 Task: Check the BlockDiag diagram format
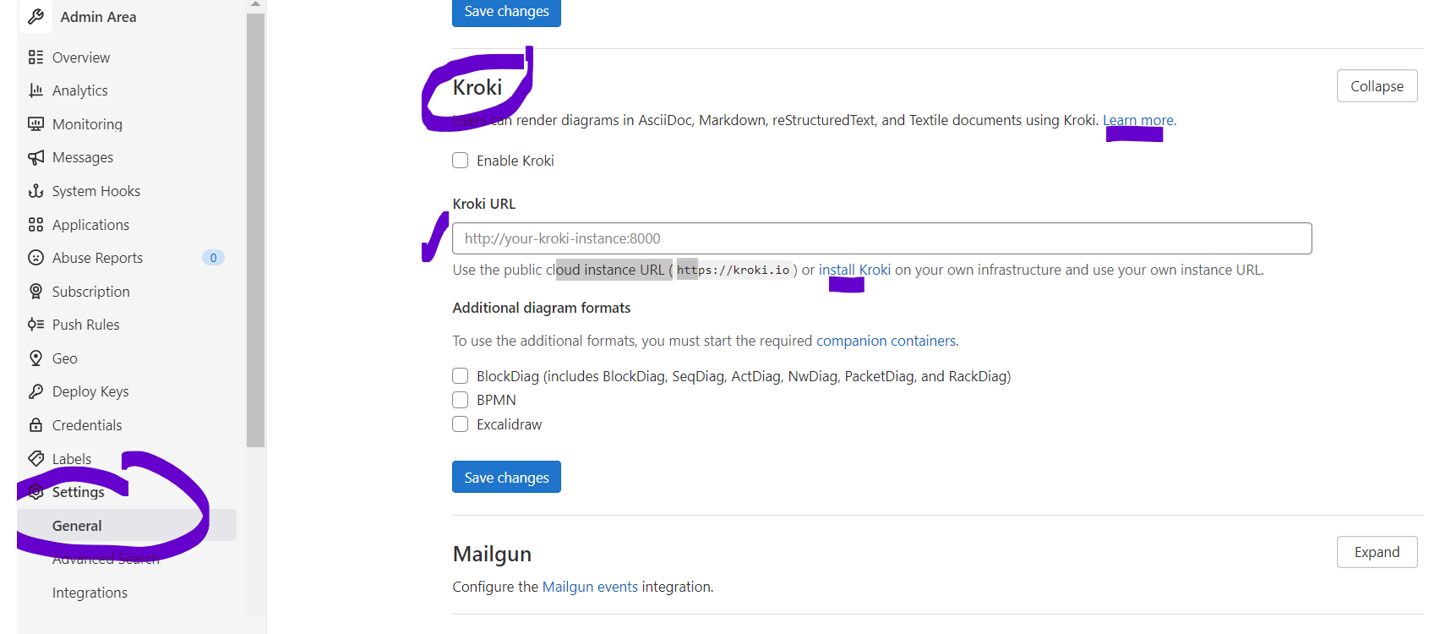(x=461, y=376)
